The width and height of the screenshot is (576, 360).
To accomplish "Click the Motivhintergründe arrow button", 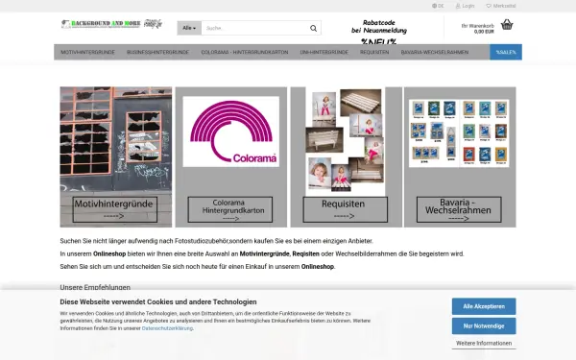I will (x=114, y=209).
